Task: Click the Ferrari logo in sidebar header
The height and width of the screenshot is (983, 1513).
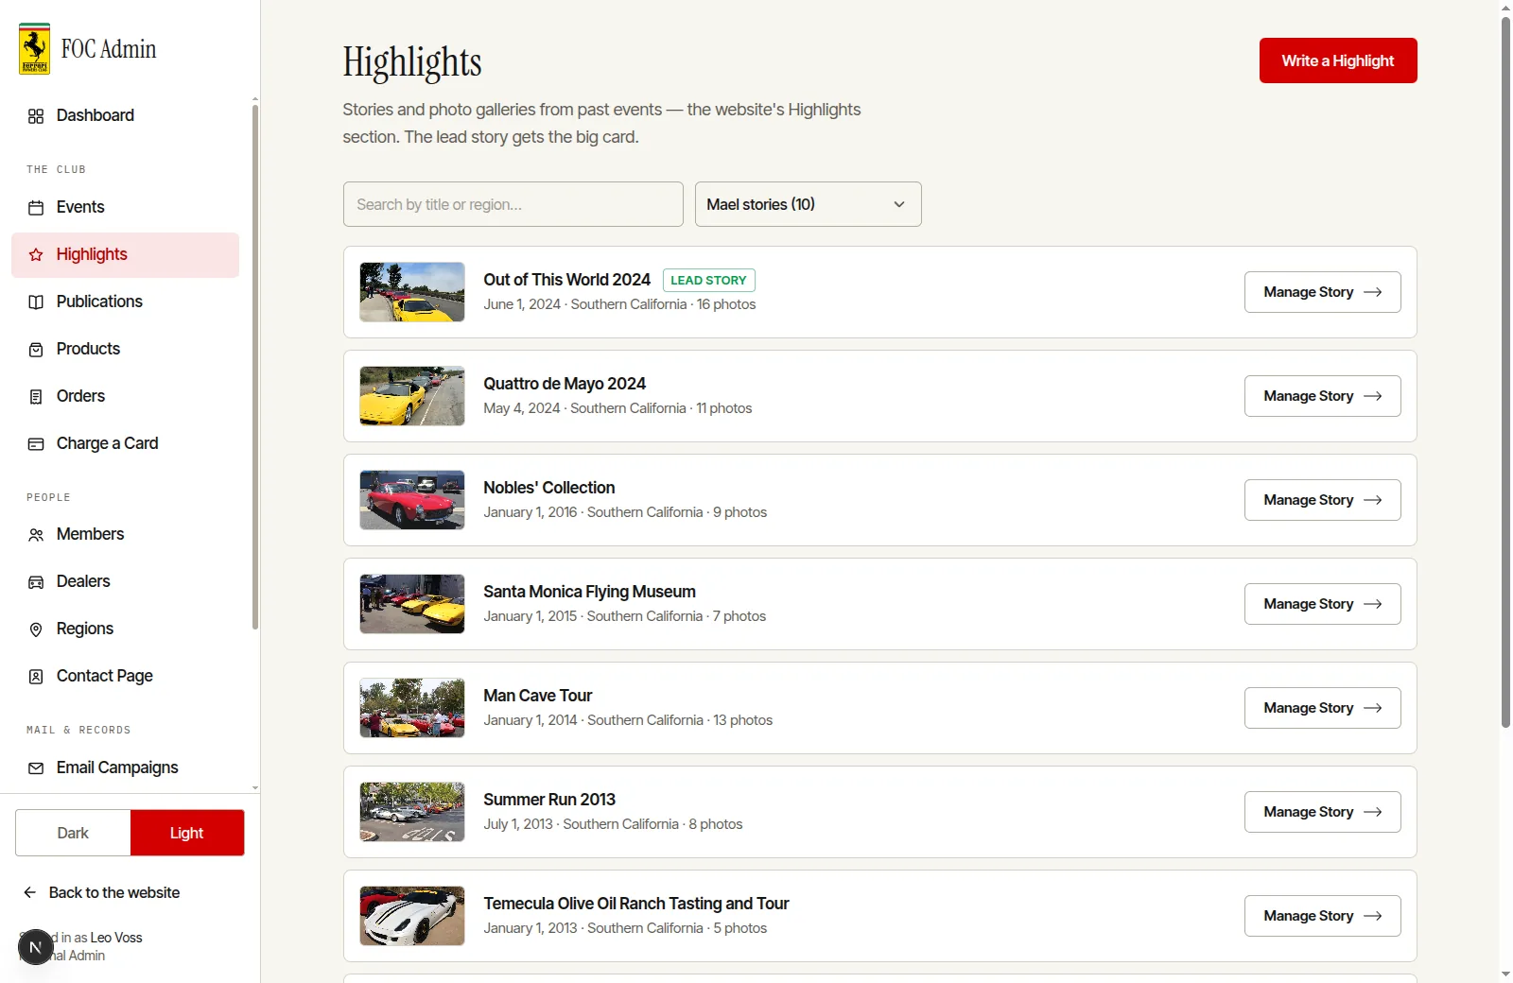Action: 35,49
